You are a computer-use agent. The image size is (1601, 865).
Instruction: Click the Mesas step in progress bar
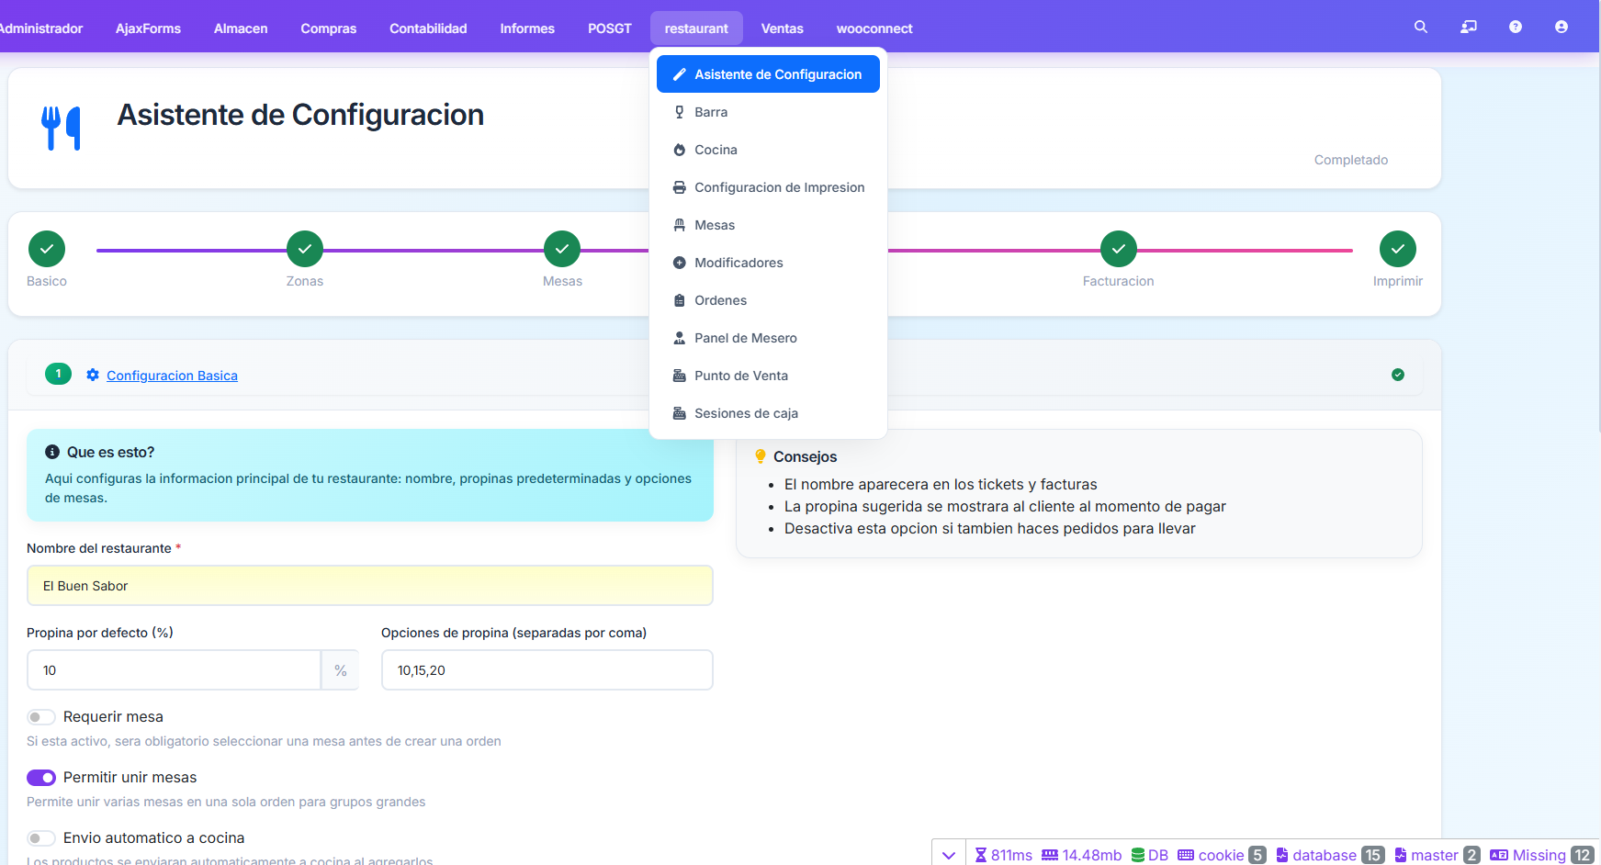pos(562,249)
